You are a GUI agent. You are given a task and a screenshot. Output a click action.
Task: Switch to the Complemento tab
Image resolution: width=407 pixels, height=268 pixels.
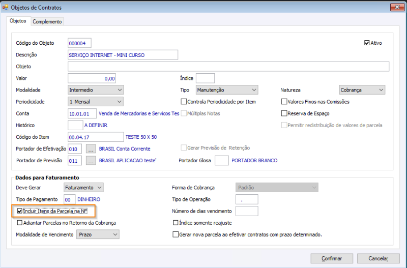click(47, 21)
